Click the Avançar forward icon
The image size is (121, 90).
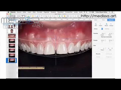(111, 24)
